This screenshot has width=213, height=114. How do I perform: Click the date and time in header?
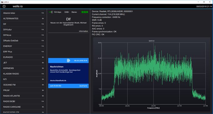(x=204, y=7)
